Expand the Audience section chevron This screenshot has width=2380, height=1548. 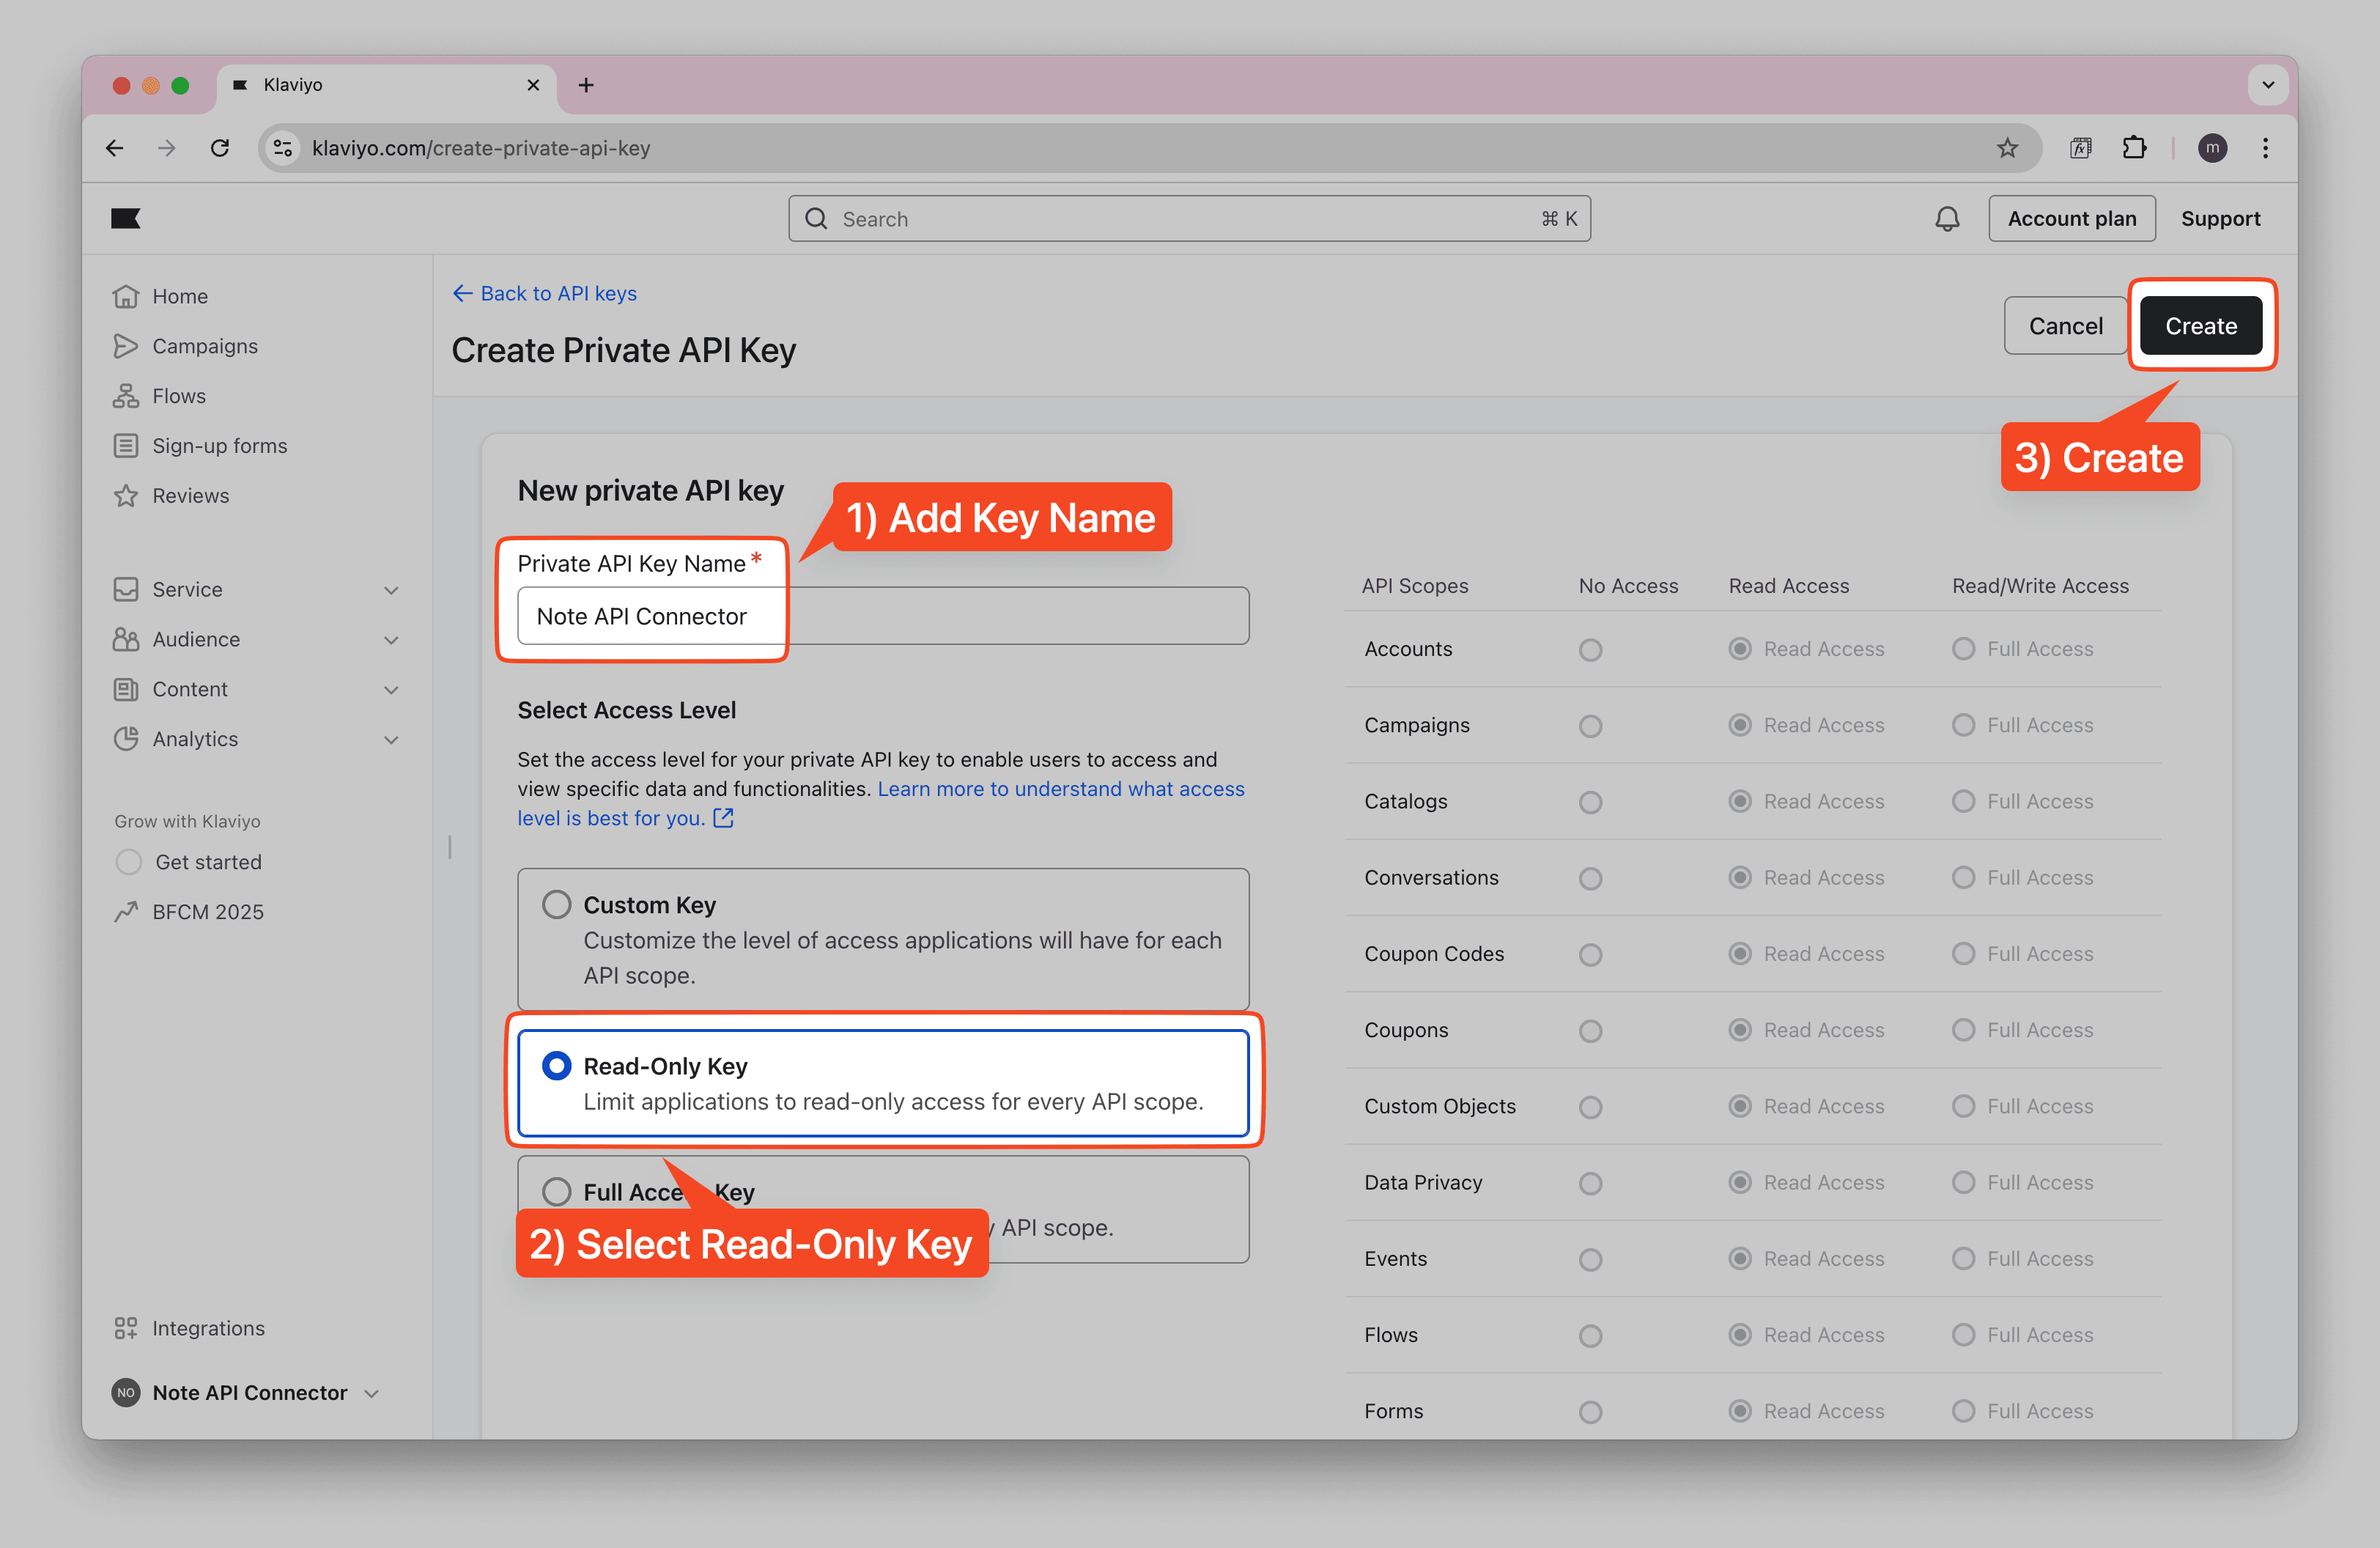pyautogui.click(x=391, y=640)
